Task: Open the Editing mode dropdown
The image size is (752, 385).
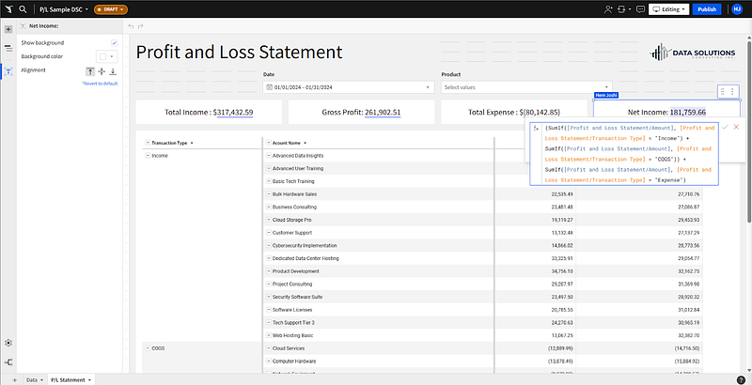Action: coord(669,8)
